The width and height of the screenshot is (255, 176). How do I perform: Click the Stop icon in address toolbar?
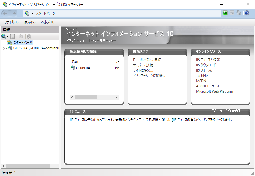point(232,13)
